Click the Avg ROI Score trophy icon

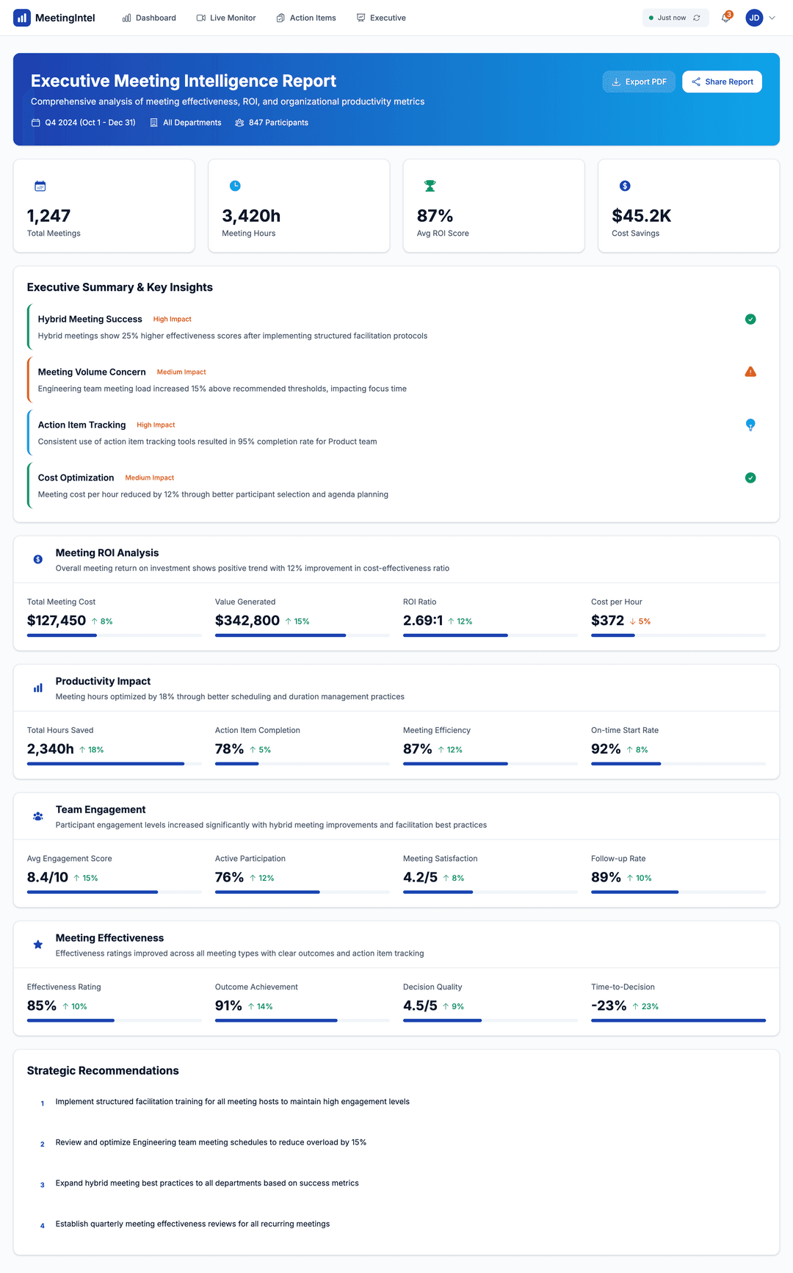pos(430,187)
